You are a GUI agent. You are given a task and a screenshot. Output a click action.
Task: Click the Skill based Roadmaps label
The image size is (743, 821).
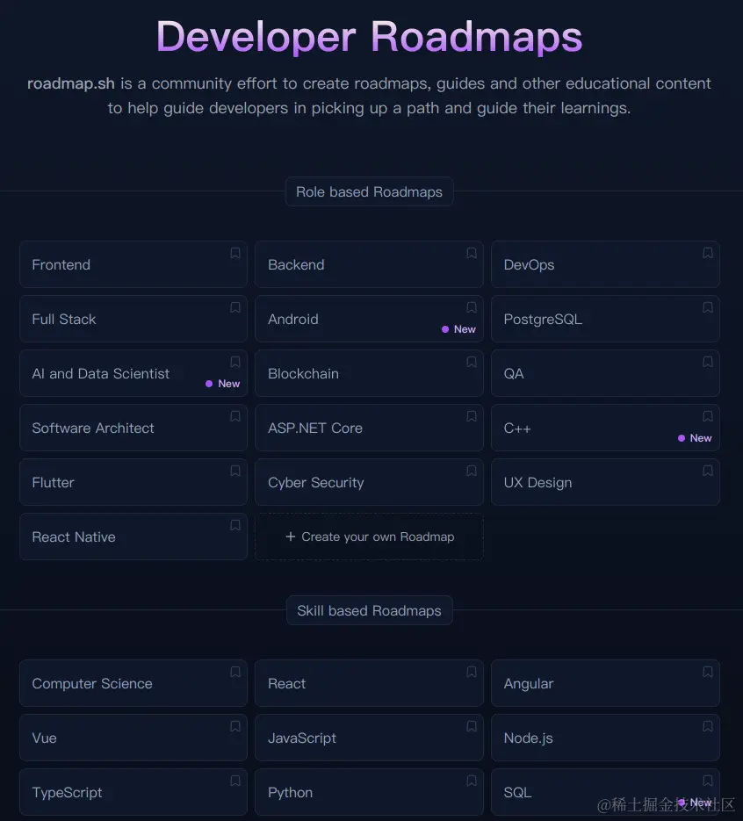[x=369, y=610]
